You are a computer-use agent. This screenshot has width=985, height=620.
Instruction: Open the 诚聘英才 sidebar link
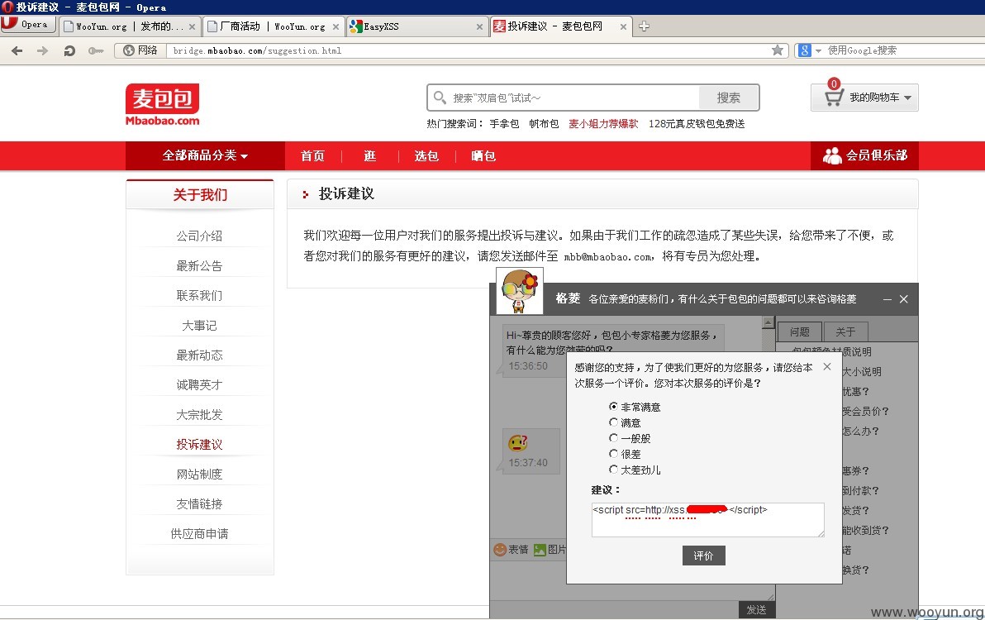[x=199, y=384]
